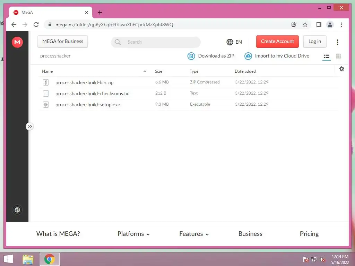Click the MEGA logo in sidebar
The image size is (355, 266).
coord(17,42)
